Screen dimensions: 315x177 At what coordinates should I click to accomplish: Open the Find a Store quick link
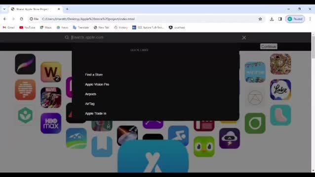(x=94, y=75)
